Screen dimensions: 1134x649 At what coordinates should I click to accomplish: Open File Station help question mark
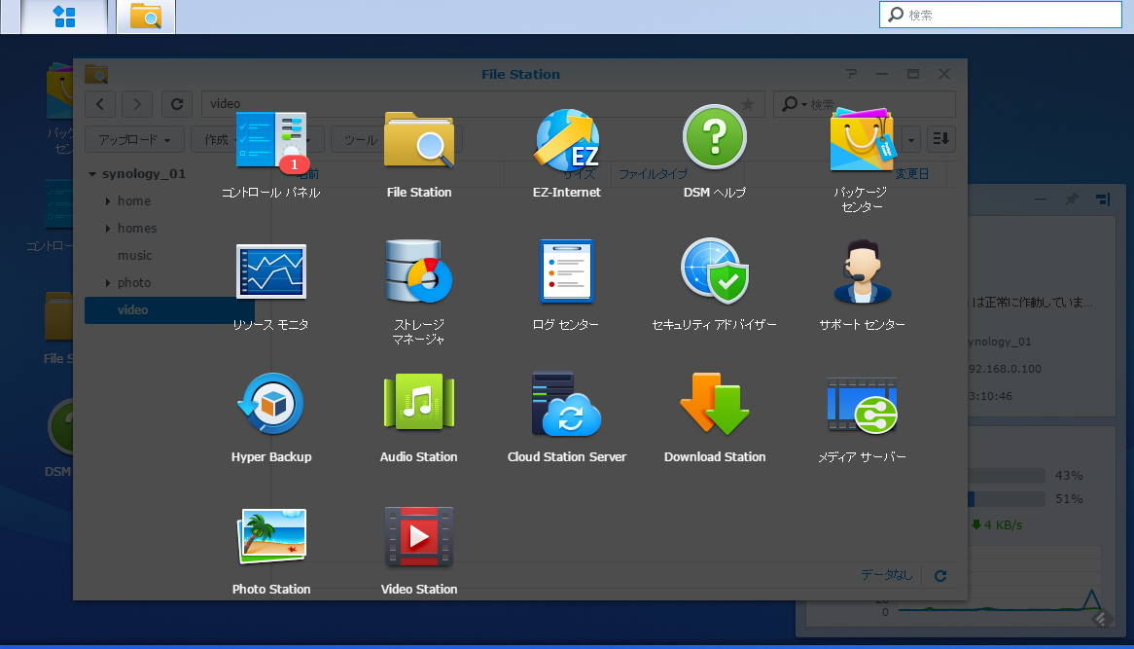(x=851, y=74)
